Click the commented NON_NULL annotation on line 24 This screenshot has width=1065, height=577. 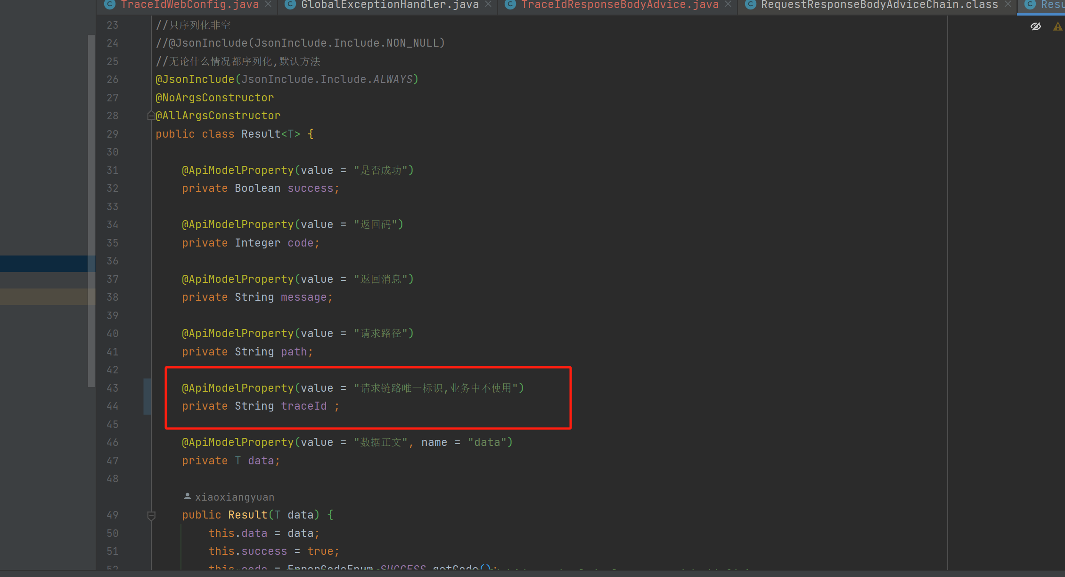[300, 43]
